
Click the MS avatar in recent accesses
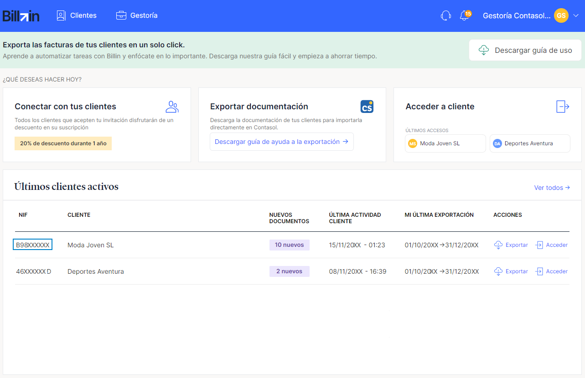[413, 143]
